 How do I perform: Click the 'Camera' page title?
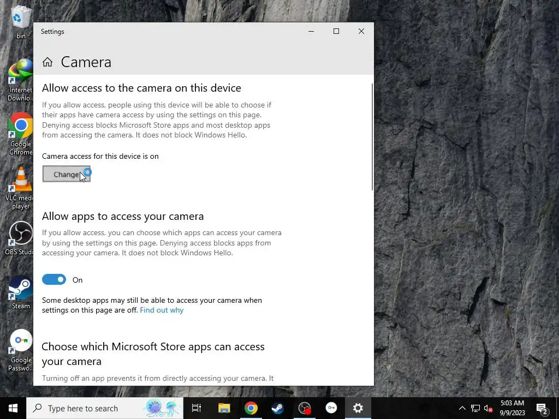[86, 62]
